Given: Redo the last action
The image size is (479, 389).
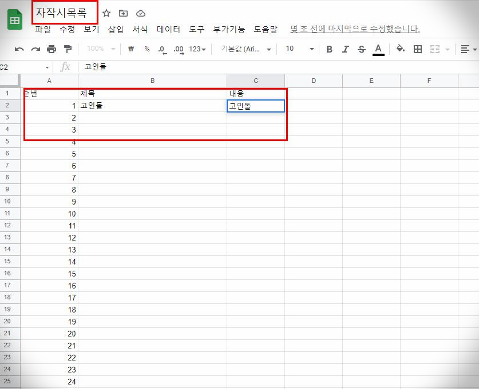Looking at the screenshot, I should pyautogui.click(x=35, y=49).
